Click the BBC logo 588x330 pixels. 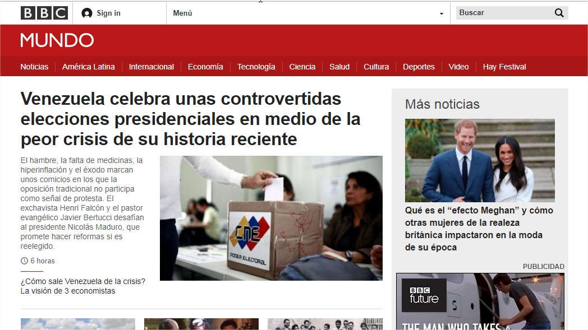[x=44, y=13]
